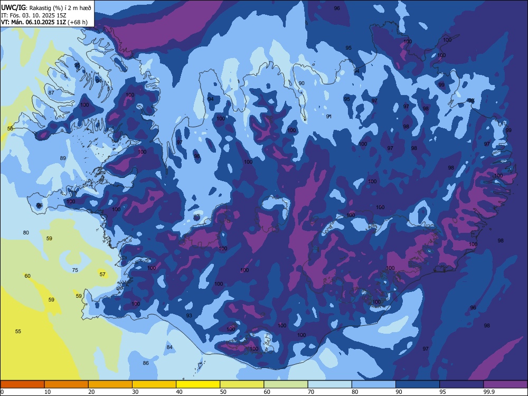Click the map humidity value 86
This screenshot has width=528, height=396.
coord(146,363)
